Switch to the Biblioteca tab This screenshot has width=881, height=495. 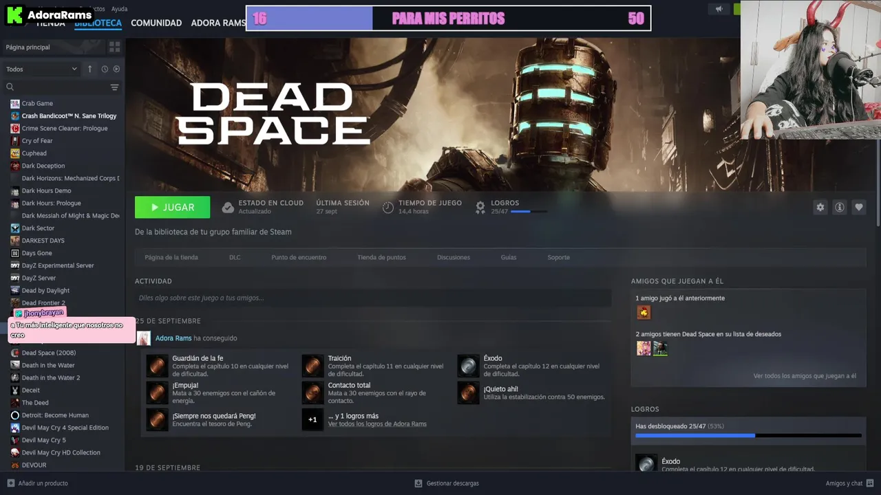click(98, 23)
